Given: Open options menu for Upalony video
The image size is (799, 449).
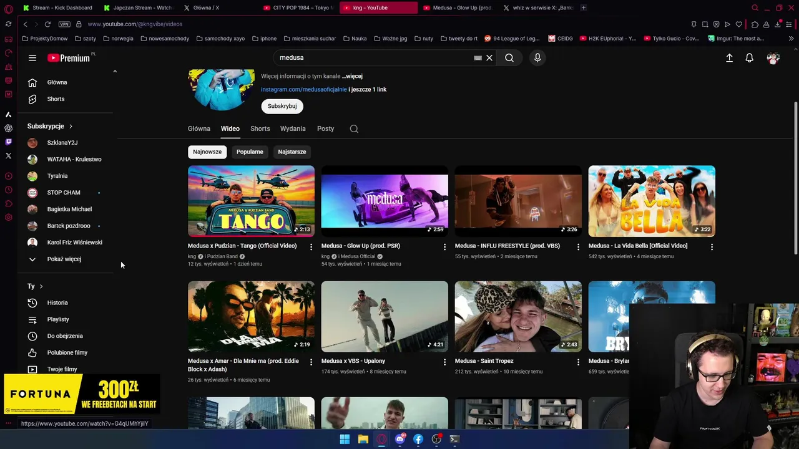Looking at the screenshot, I should (444, 362).
